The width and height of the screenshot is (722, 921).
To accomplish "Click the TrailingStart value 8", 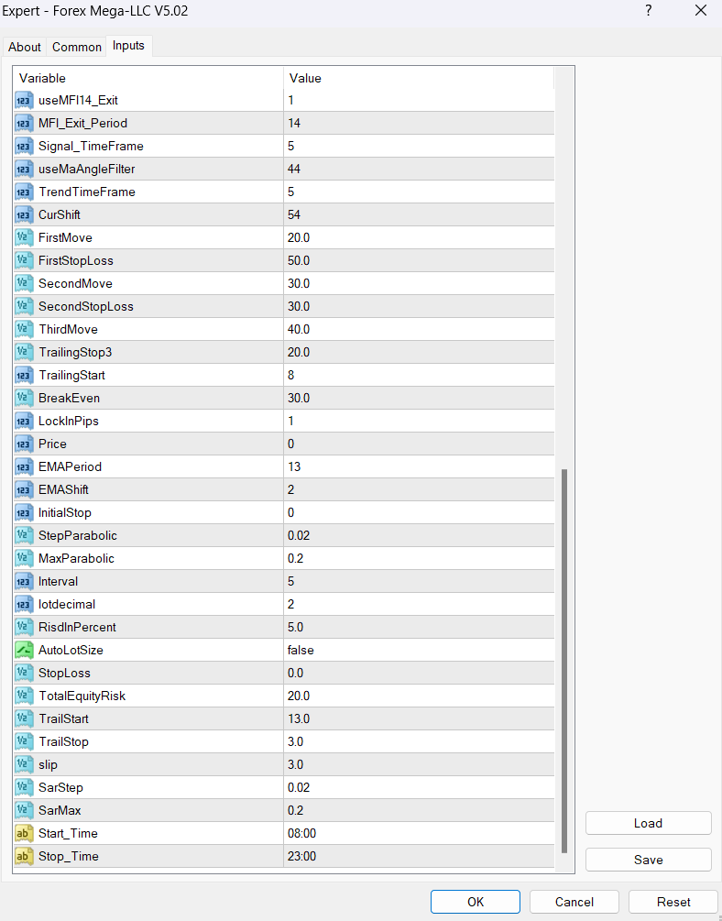I will pos(290,376).
